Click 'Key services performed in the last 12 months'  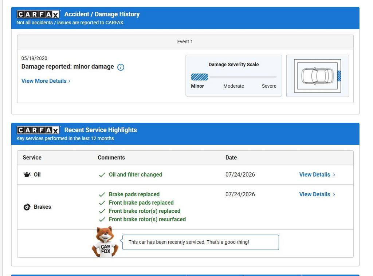65,139
